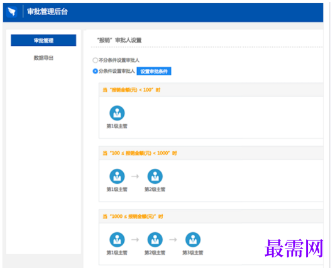Screen dimensions: 335x268
Task: Click 第1级主管 icon in 100–1000 condition
Action: 117,176
